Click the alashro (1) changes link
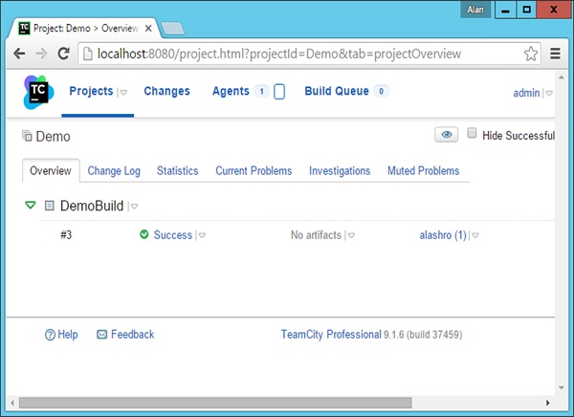This screenshot has height=417, width=574. tap(443, 235)
